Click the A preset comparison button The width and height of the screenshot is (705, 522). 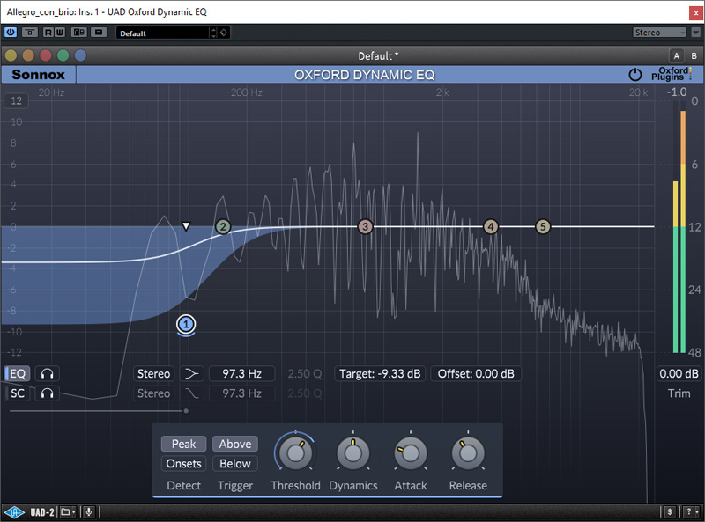[676, 55]
